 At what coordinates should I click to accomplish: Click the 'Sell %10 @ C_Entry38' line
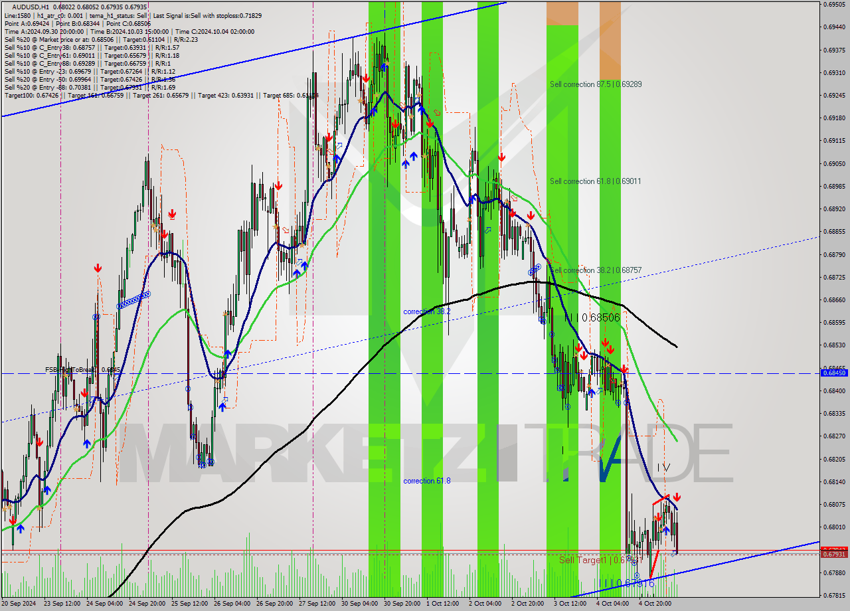(x=92, y=47)
